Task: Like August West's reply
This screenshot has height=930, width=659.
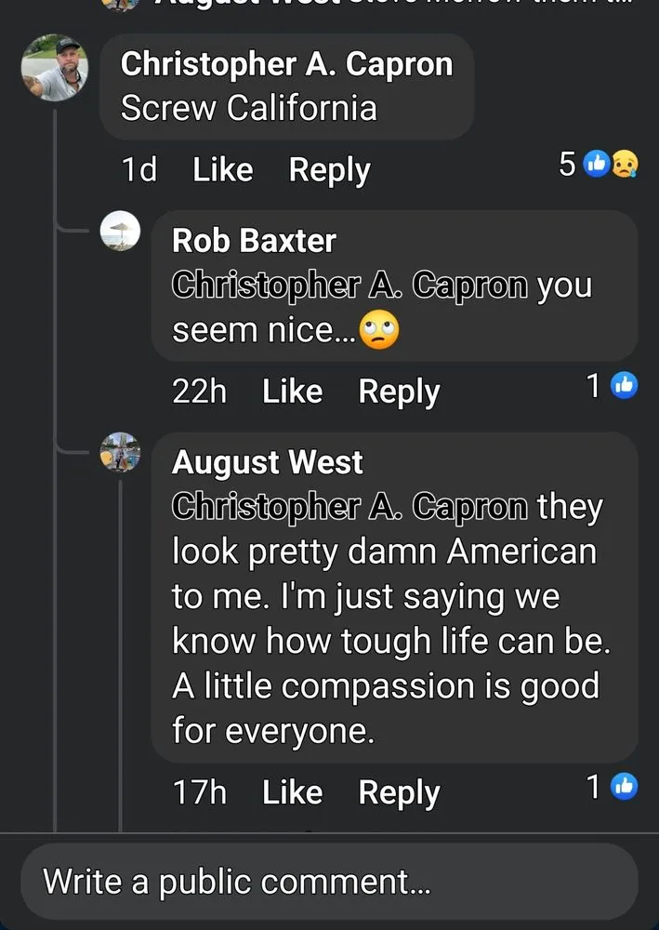Action: click(x=292, y=791)
